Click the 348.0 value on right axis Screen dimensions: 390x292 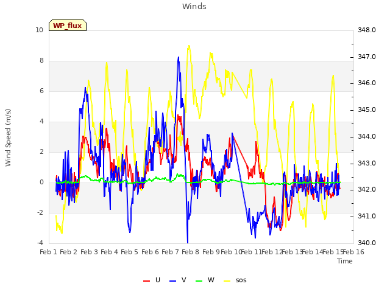[367, 30]
